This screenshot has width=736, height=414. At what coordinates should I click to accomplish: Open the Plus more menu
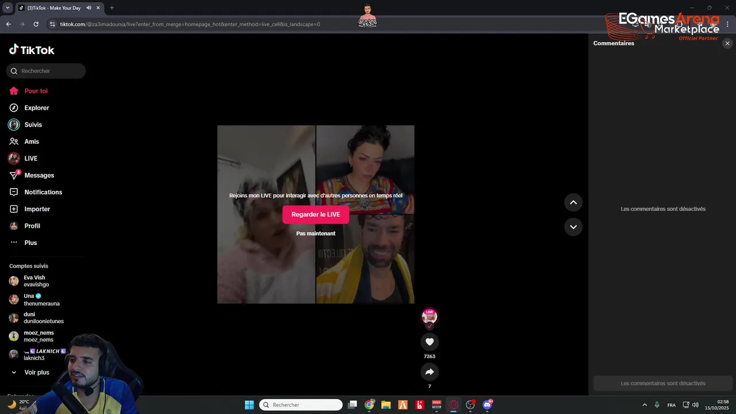24,243
